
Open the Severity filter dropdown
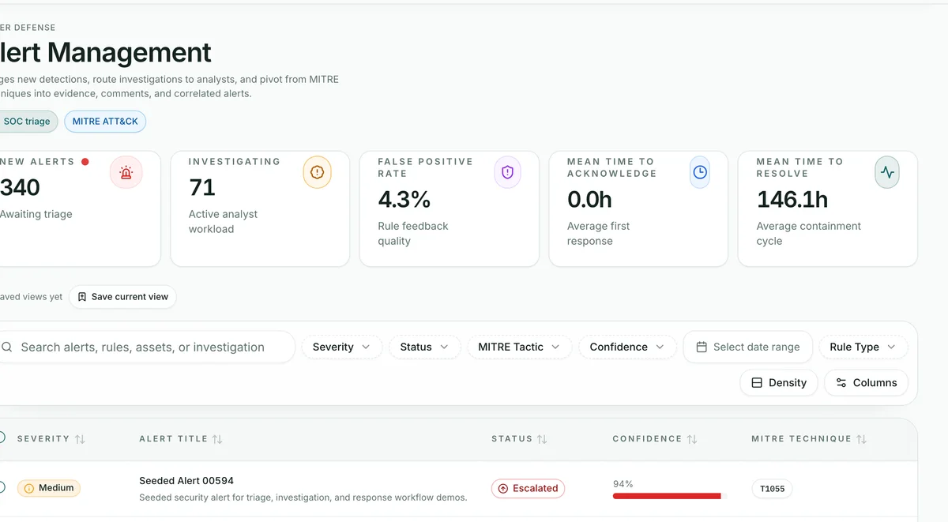coord(341,347)
